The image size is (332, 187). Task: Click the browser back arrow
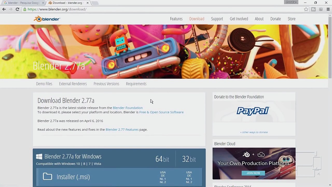tap(4, 9)
